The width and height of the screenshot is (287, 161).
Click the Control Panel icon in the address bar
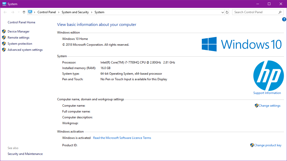[x=30, y=12]
